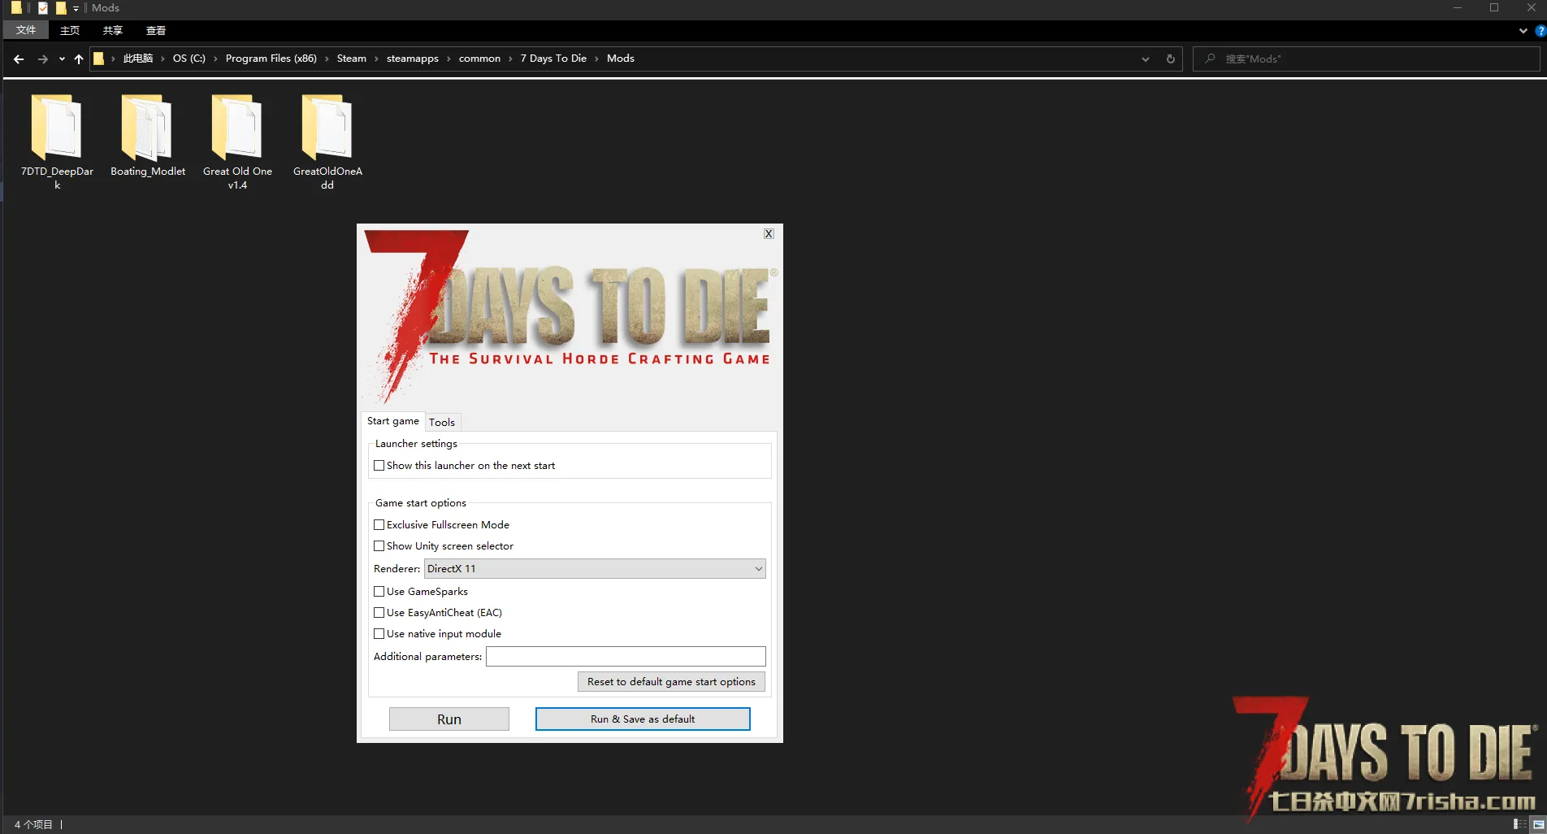The width and height of the screenshot is (1547, 834).
Task: Go forward in File Explorer
Action: [42, 59]
